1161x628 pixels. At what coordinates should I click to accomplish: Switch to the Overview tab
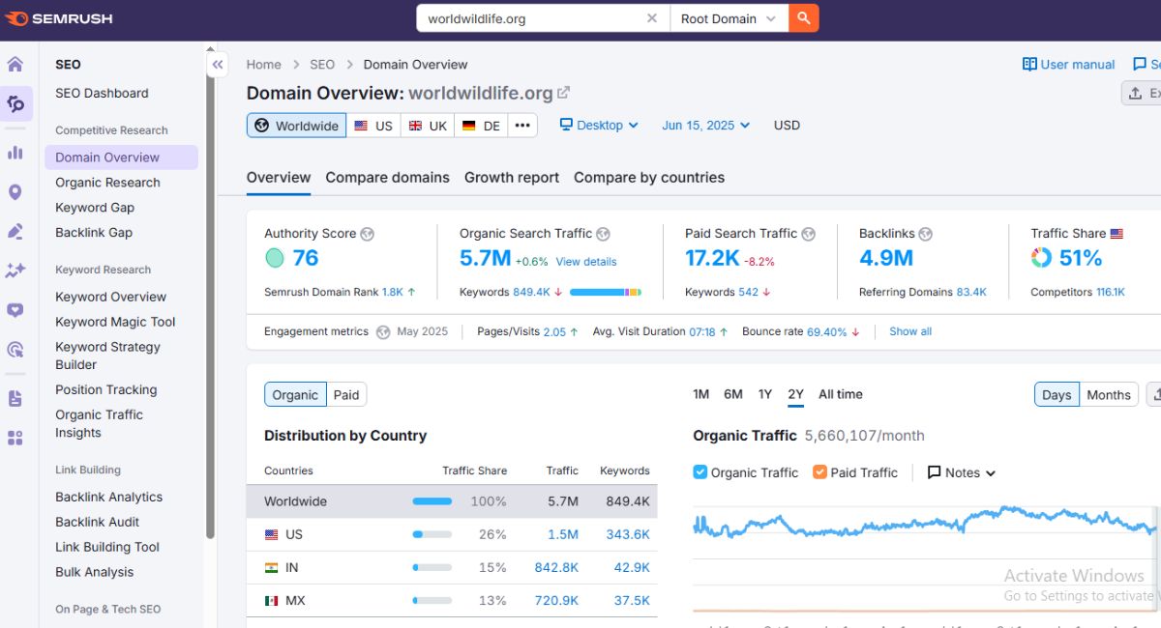[279, 178]
